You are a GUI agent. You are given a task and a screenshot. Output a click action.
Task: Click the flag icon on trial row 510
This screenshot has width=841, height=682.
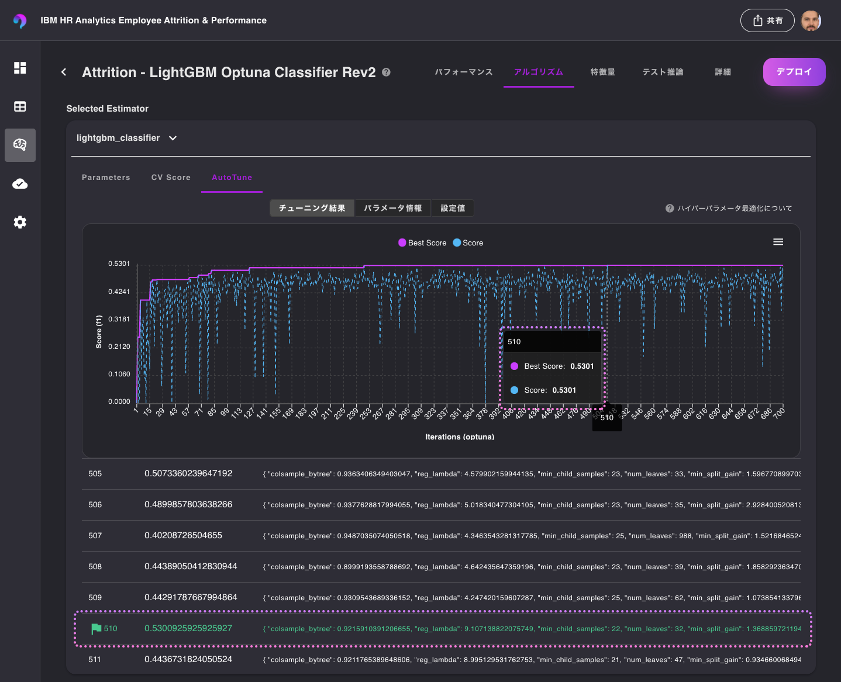click(95, 628)
